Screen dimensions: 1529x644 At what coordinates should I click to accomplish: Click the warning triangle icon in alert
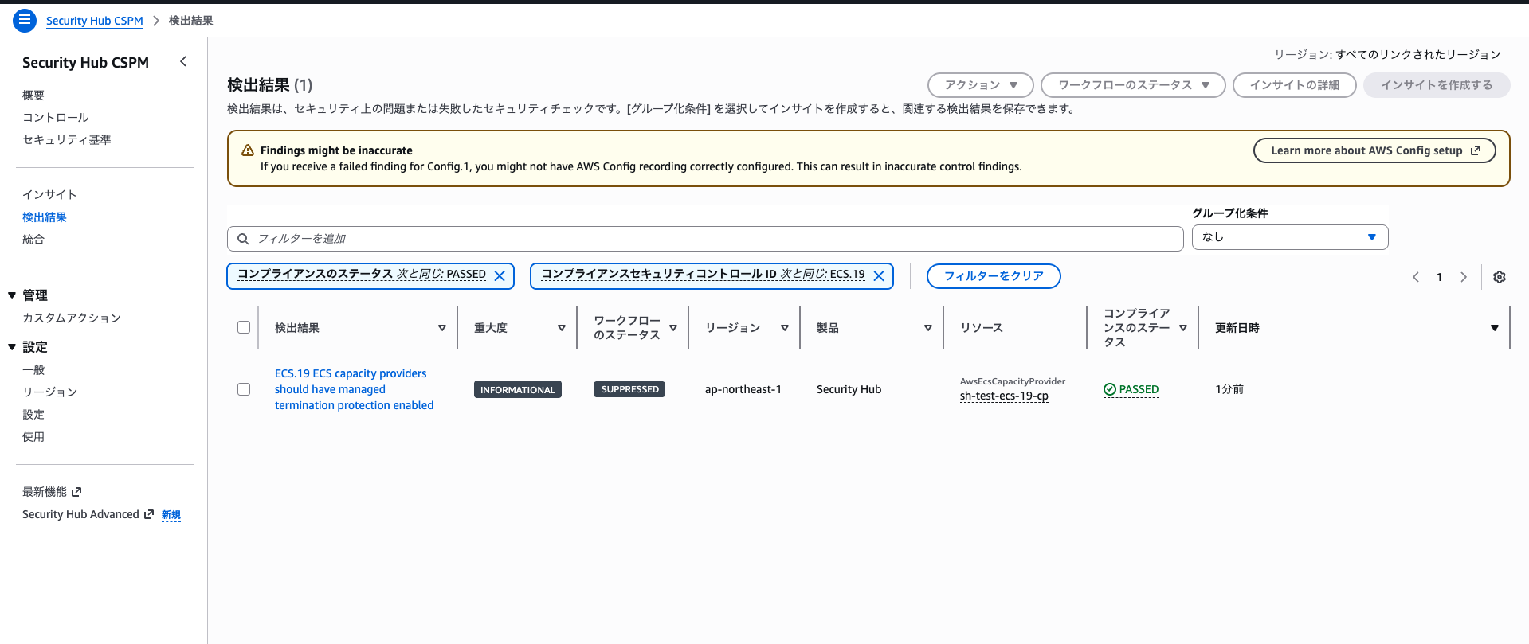248,150
